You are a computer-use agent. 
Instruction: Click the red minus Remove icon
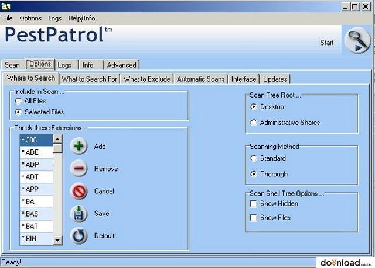point(79,168)
